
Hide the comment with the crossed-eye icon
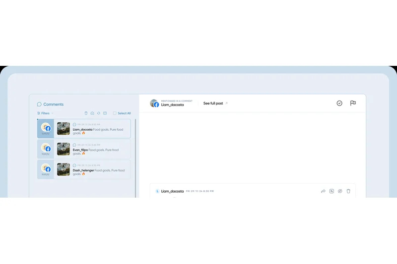(340, 191)
